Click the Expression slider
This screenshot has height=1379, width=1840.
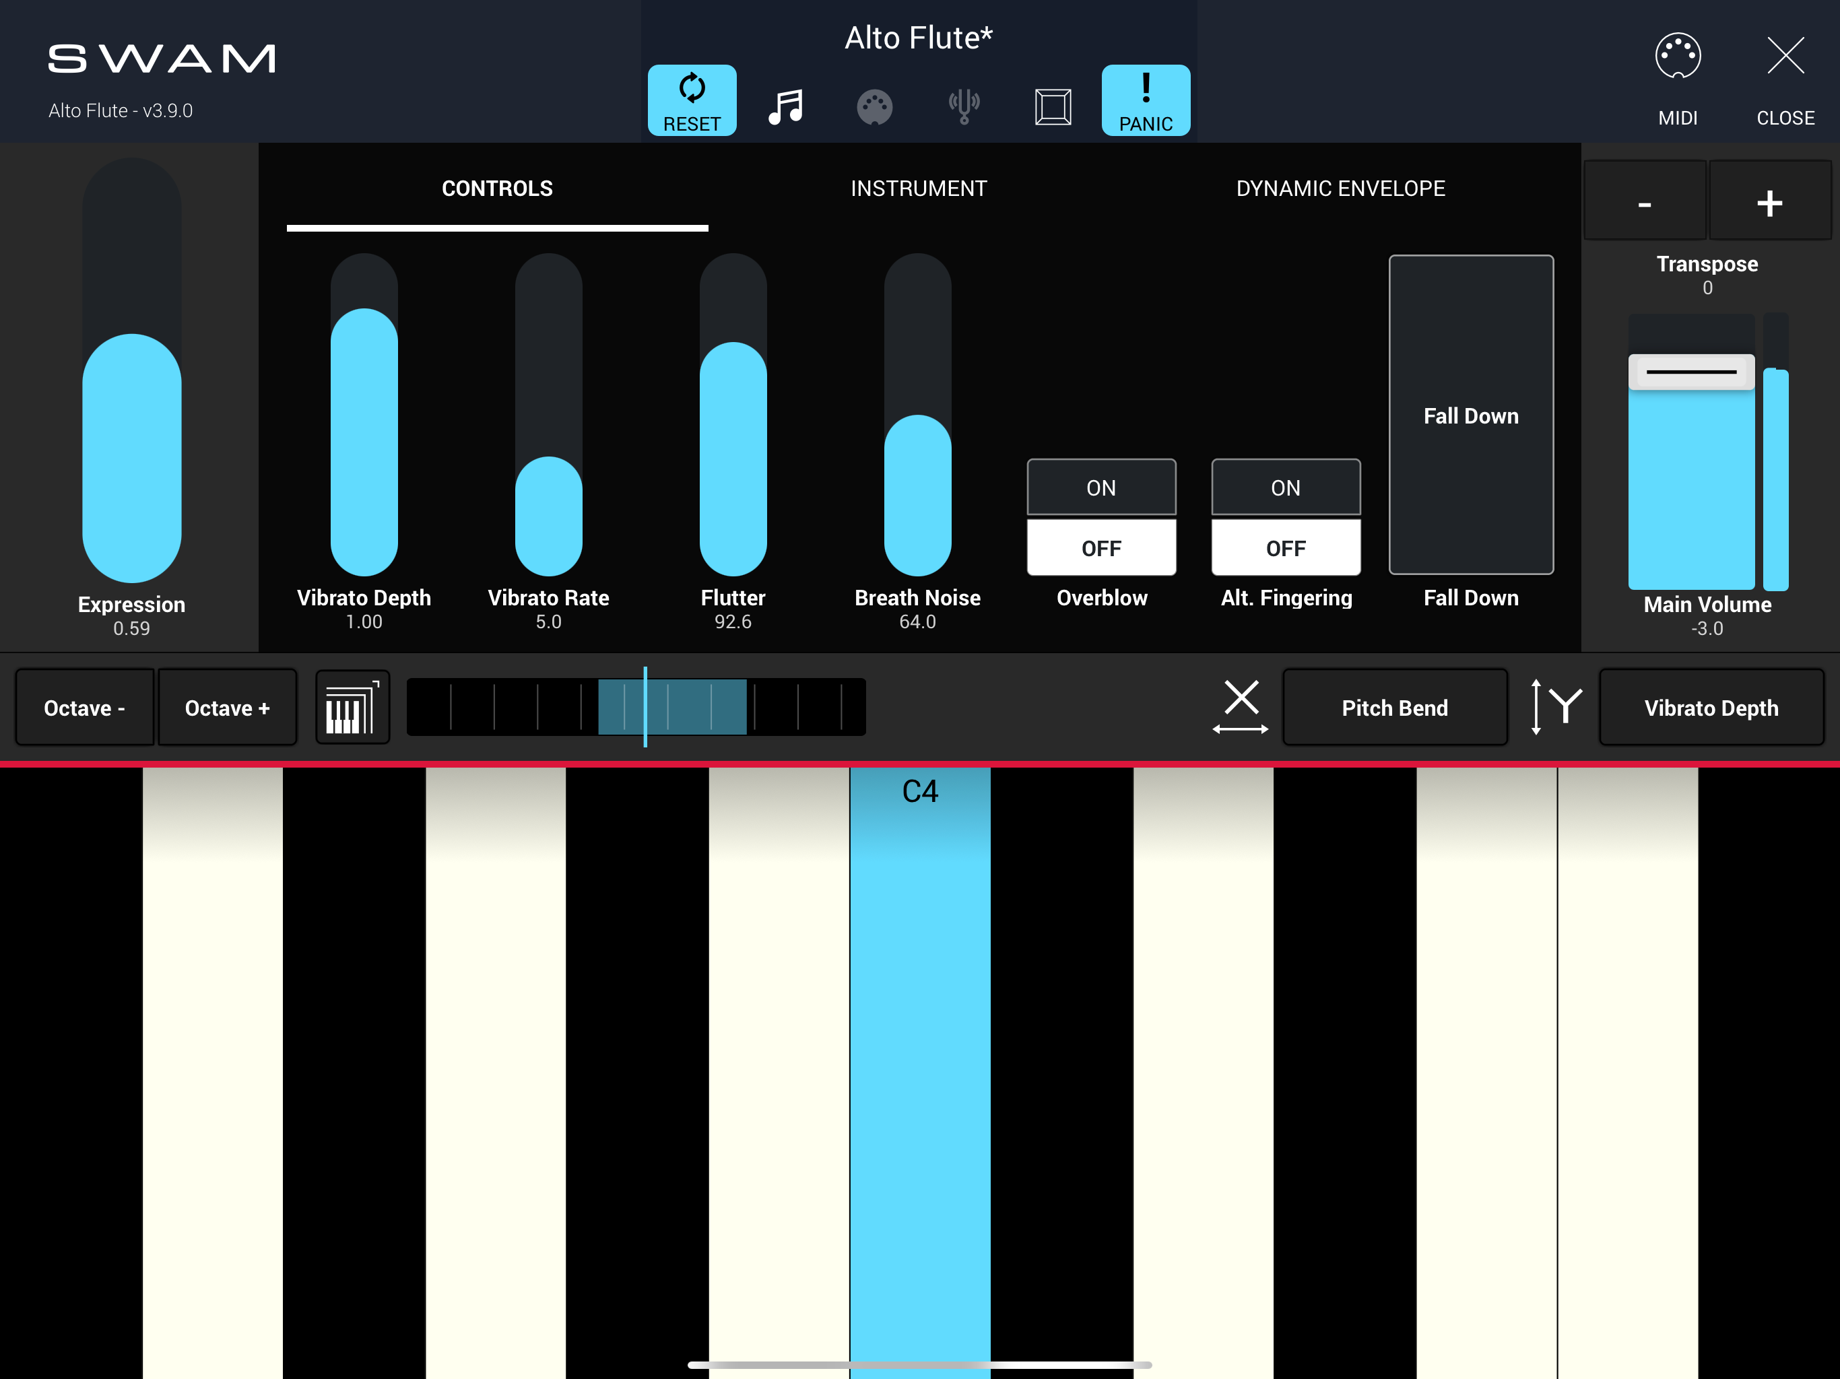pyautogui.click(x=131, y=371)
